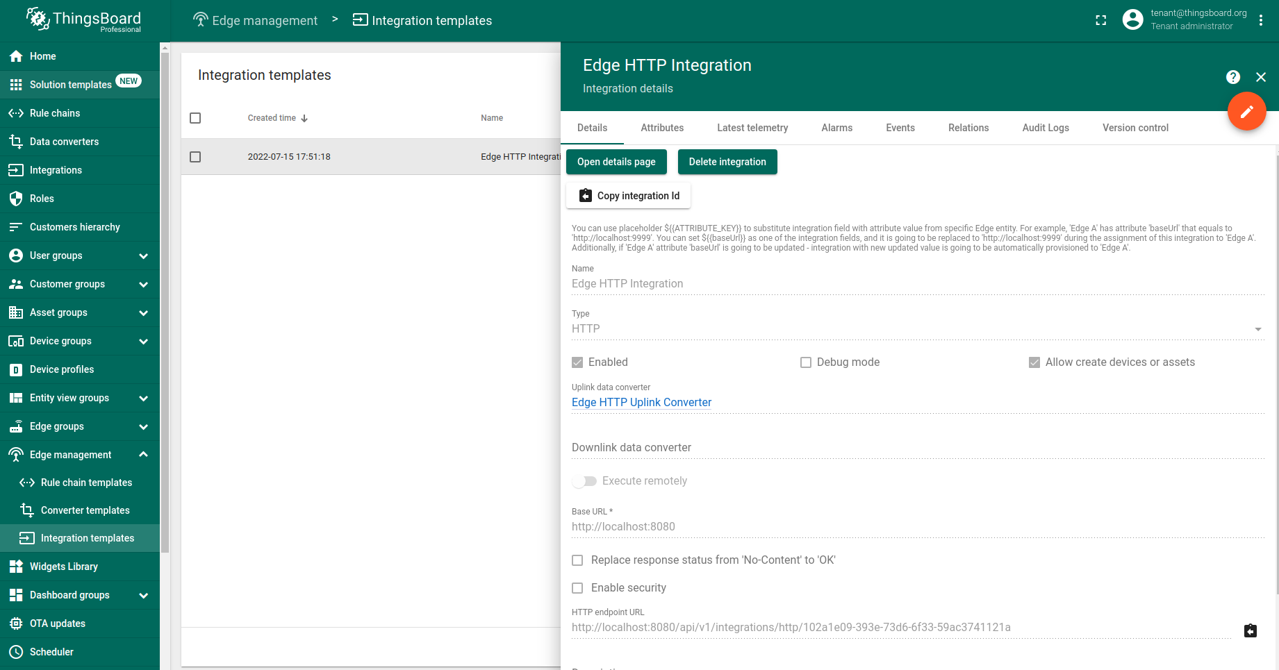This screenshot has height=670, width=1279.
Task: Collapse the Edge management menu
Action: 144,455
